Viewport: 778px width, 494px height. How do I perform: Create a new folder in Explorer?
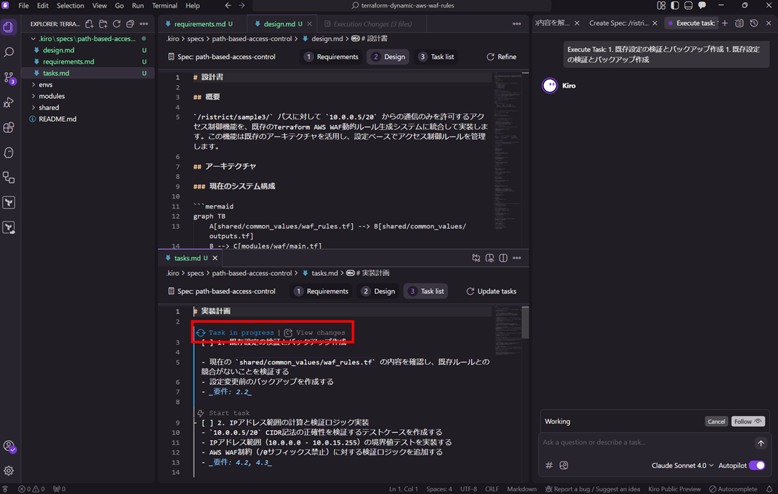pos(103,24)
